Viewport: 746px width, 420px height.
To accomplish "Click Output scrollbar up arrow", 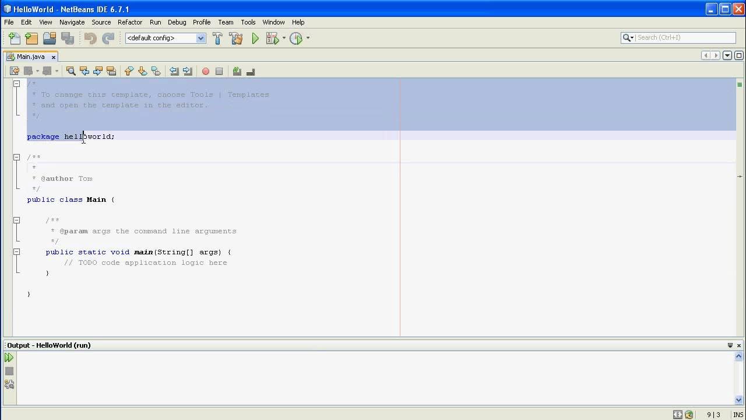I will click(x=740, y=356).
